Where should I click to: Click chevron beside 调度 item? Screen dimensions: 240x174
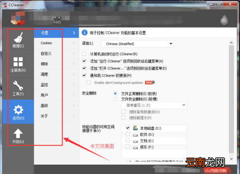(74, 74)
